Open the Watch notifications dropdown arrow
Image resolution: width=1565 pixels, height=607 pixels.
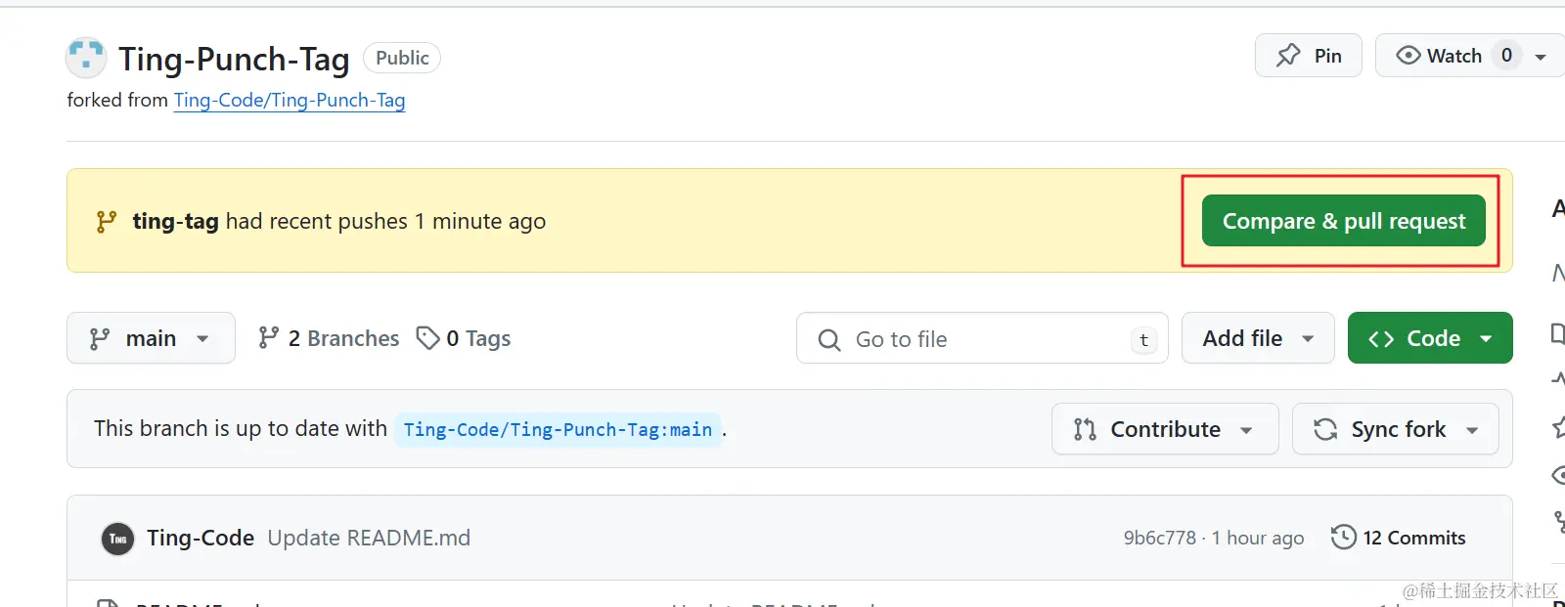pyautogui.click(x=1541, y=57)
